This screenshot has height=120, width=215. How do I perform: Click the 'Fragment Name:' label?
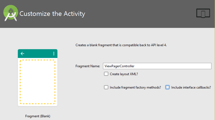[x=88, y=66]
